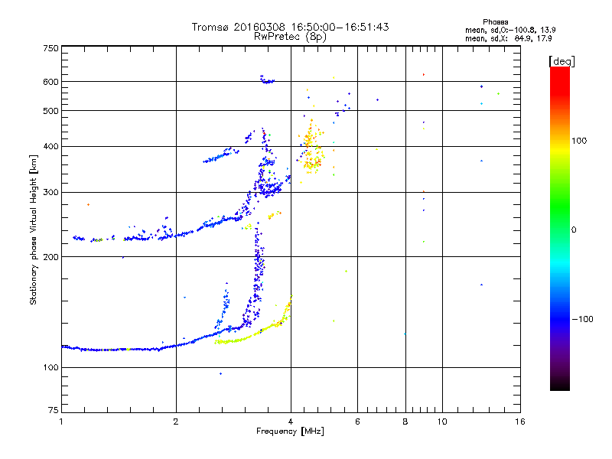Click the plot title 'Tromsø 20160308 16:50:00-16:51:43'
The width and height of the screenshot is (612, 459).
(290, 27)
